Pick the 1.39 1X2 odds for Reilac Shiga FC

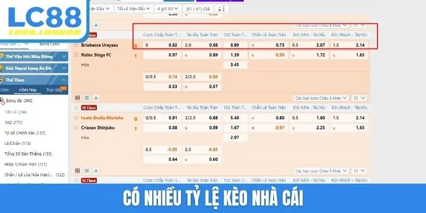235,55
